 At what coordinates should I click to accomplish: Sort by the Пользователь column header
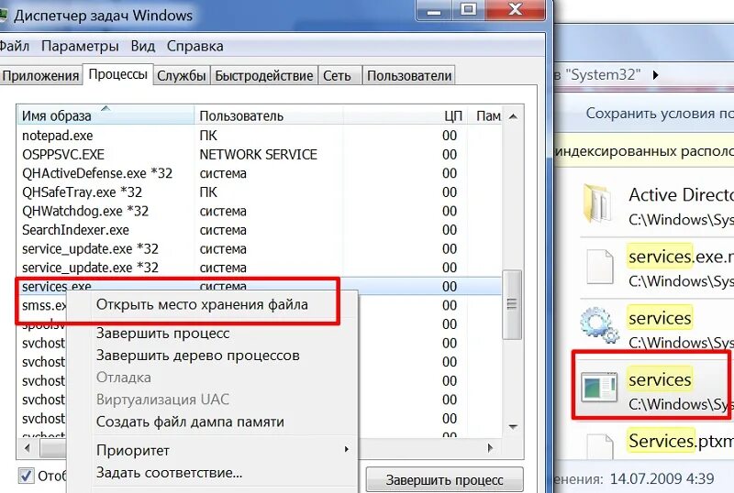269,115
